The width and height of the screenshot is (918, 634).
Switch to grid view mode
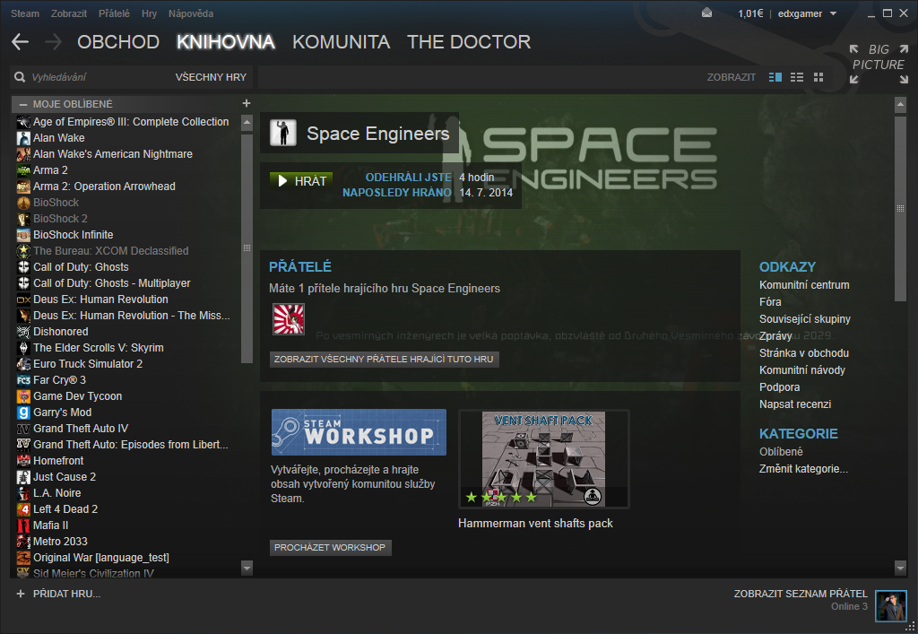[x=818, y=77]
